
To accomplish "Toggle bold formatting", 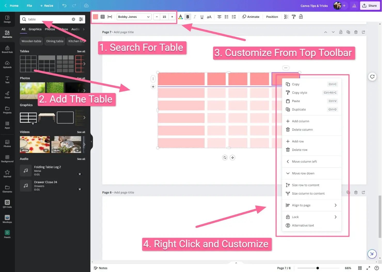I will (188, 17).
